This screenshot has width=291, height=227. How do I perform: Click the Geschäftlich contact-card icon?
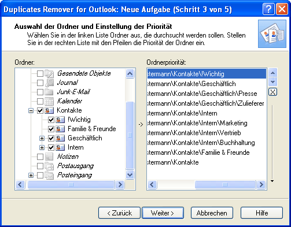click(60, 138)
